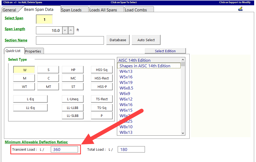Viewport: 256px width, 162px height.
Task: Click the Select Edition button
Action: pyautogui.click(x=165, y=51)
